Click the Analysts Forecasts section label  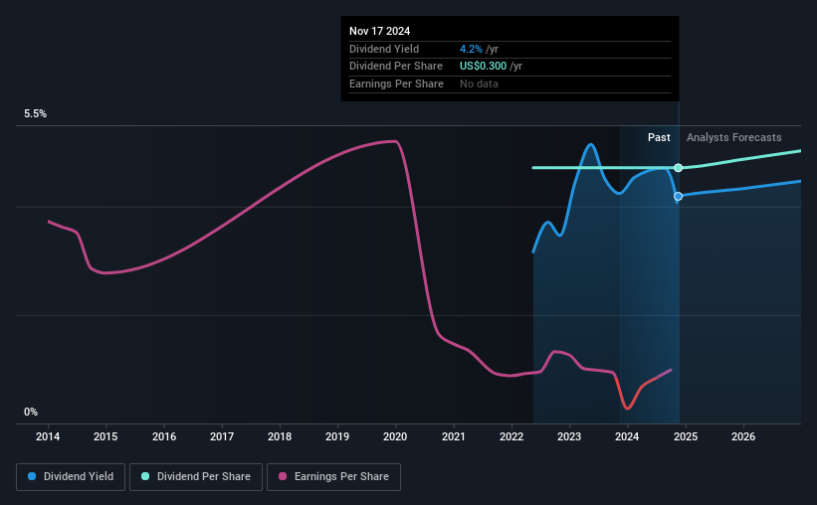[733, 137]
